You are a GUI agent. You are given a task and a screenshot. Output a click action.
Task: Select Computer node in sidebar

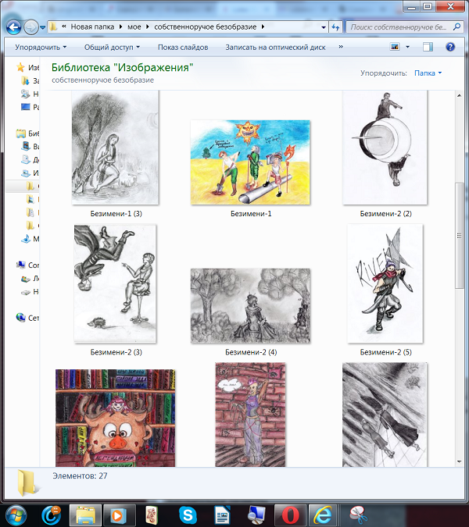[27, 265]
